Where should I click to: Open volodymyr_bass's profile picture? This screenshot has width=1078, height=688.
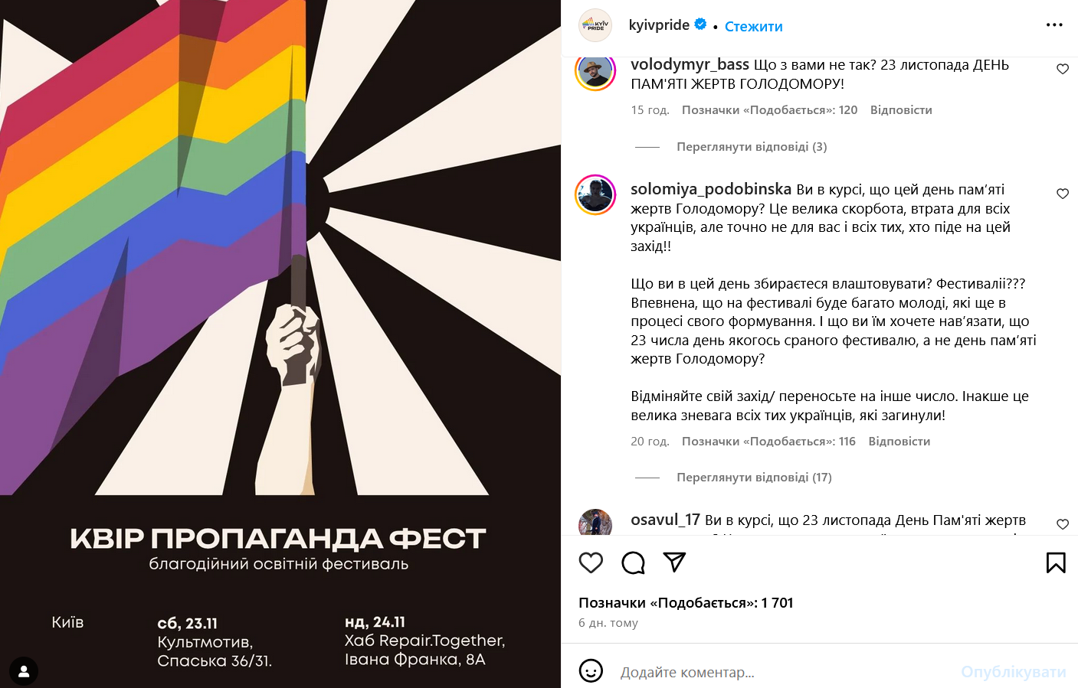click(x=595, y=73)
